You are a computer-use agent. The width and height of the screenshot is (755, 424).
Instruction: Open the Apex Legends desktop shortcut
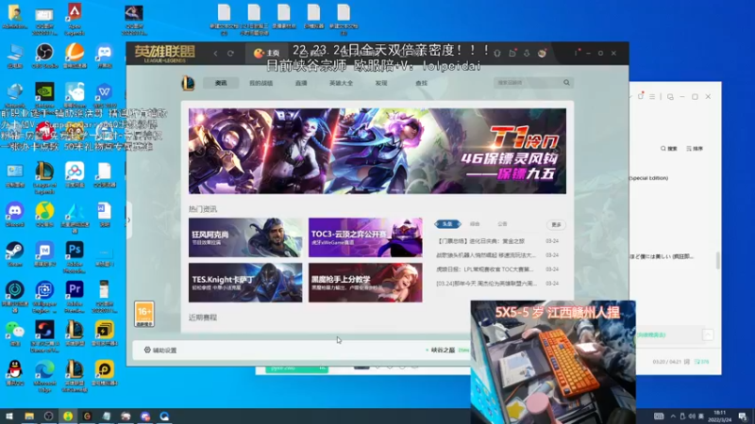click(x=75, y=18)
